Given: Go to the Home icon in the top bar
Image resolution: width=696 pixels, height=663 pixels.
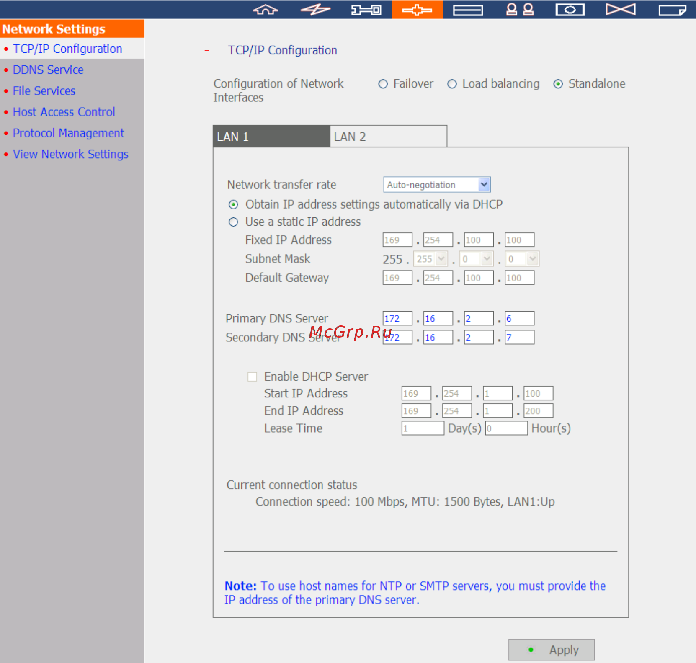Looking at the screenshot, I should [266, 9].
